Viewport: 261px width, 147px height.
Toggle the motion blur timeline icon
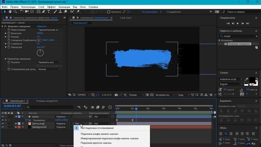tap(103, 107)
